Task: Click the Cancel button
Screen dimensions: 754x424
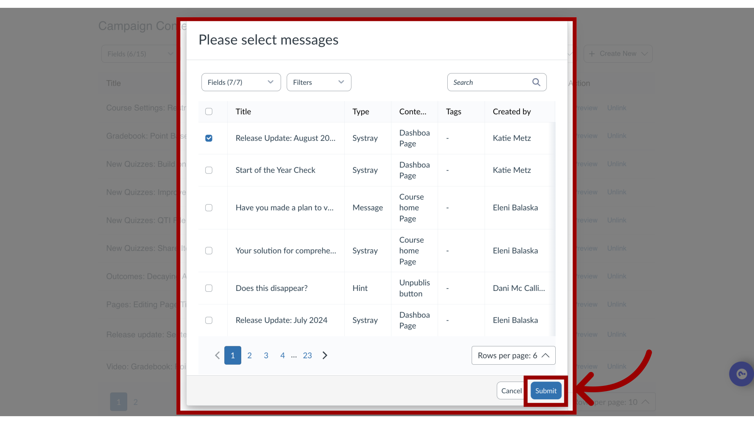Action: coord(511,390)
